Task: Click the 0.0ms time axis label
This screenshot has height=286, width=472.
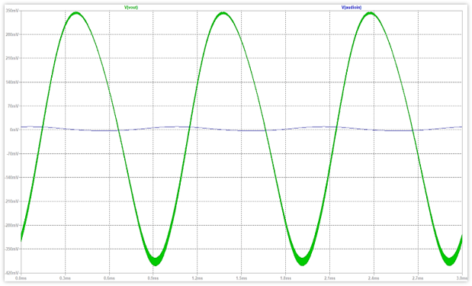Action: point(21,278)
